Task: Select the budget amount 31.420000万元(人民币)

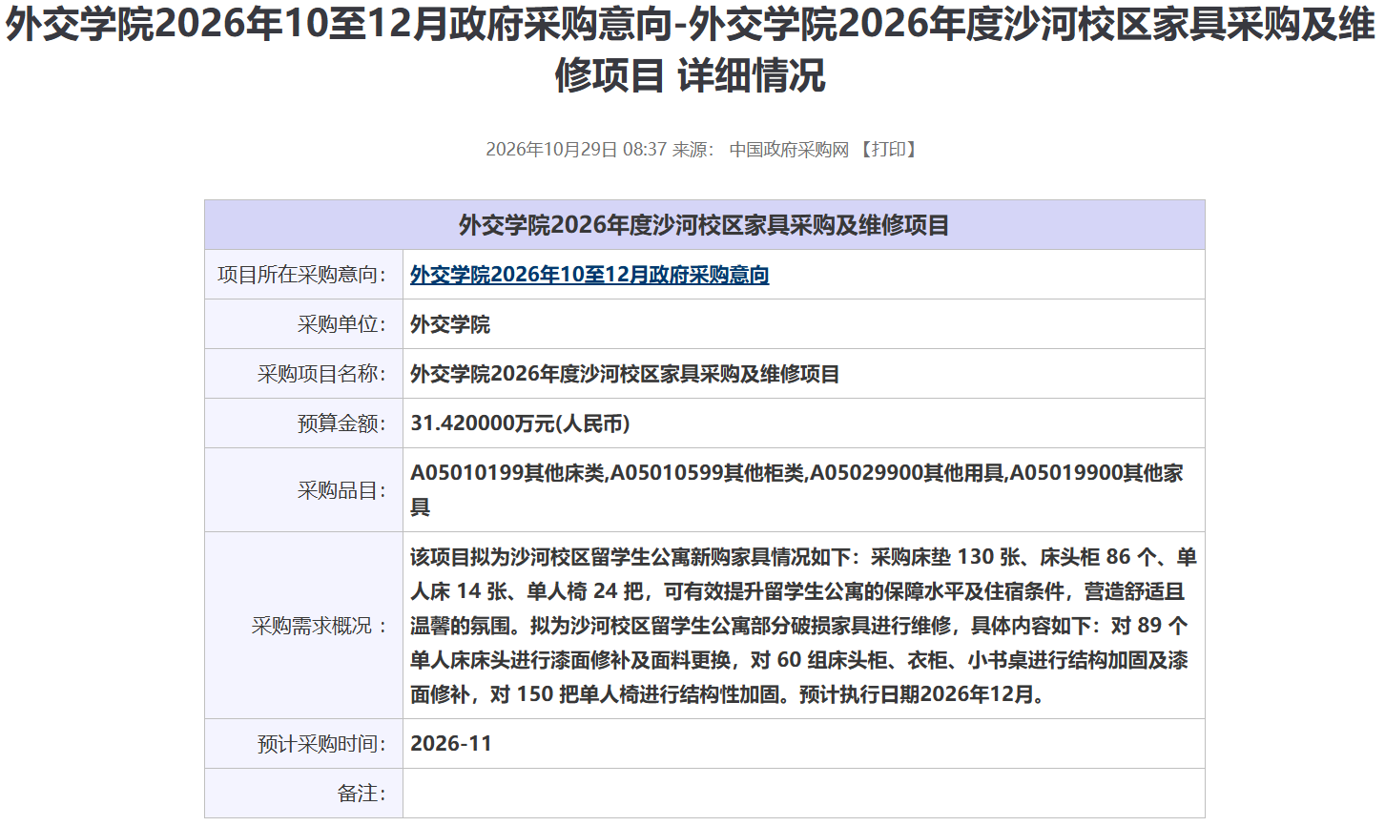Action: point(520,423)
